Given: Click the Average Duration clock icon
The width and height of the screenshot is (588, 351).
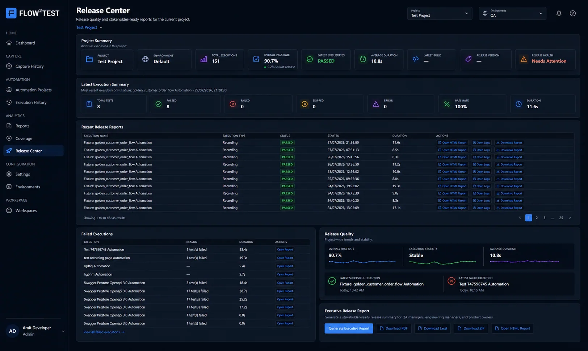Looking at the screenshot, I should (363, 59).
